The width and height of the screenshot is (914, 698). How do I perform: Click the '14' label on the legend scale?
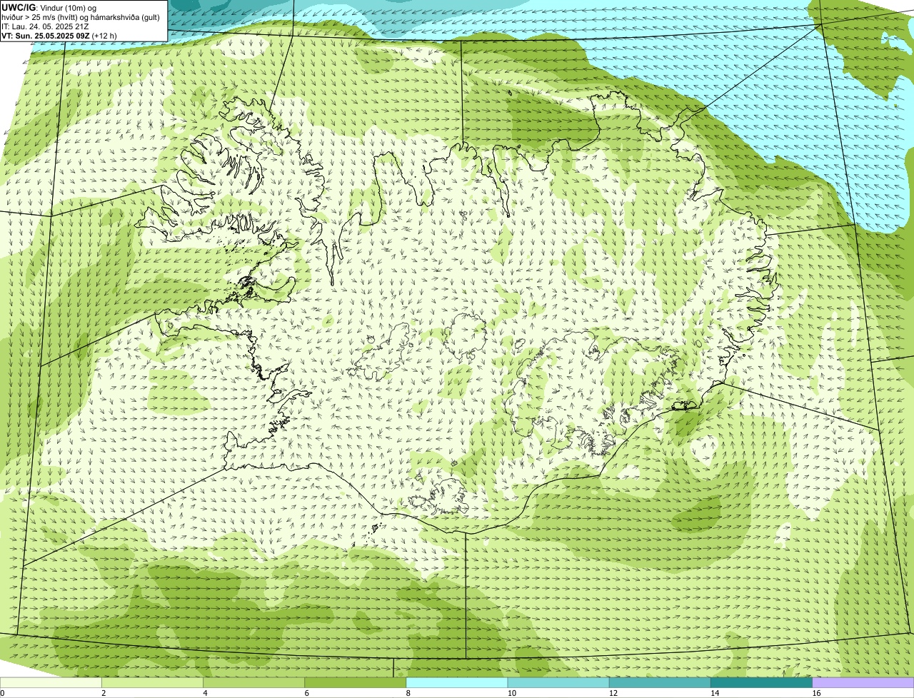(x=715, y=693)
